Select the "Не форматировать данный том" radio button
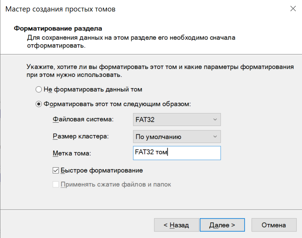 39,89
